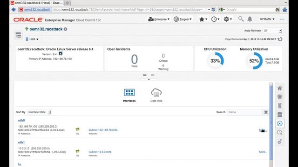Open the History clock menu
The height and width of the screenshot is (167, 298).
point(215,19)
